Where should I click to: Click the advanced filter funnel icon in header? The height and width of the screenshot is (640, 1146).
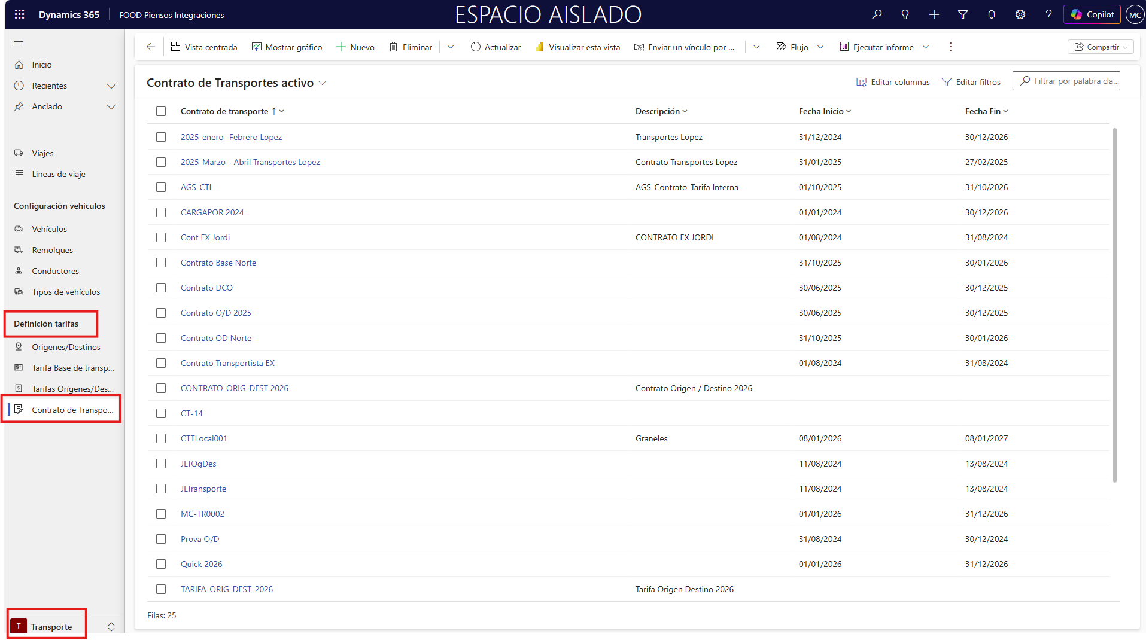click(x=962, y=14)
